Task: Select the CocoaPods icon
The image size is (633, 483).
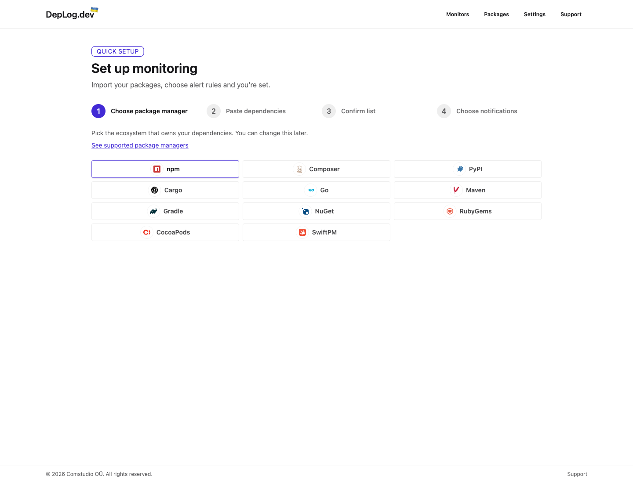Action: [x=147, y=232]
